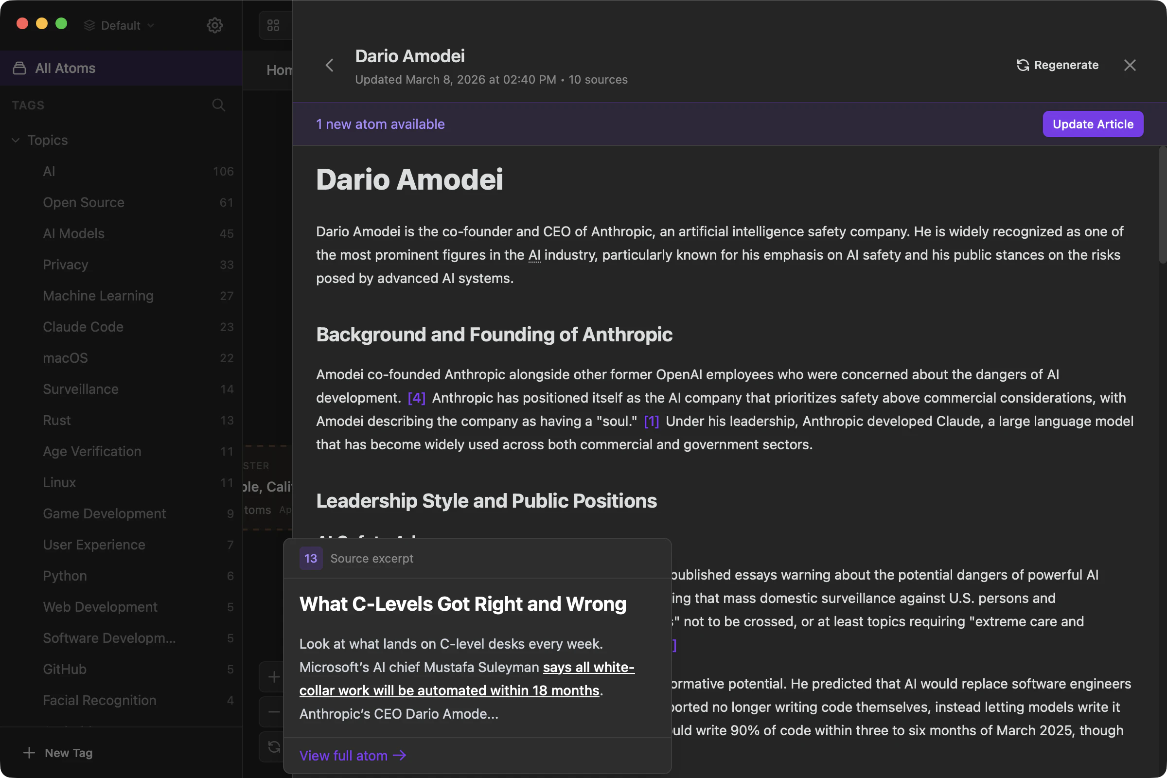The image size is (1167, 778).
Task: Click the Regenerate refresh icon
Action: coord(1023,65)
